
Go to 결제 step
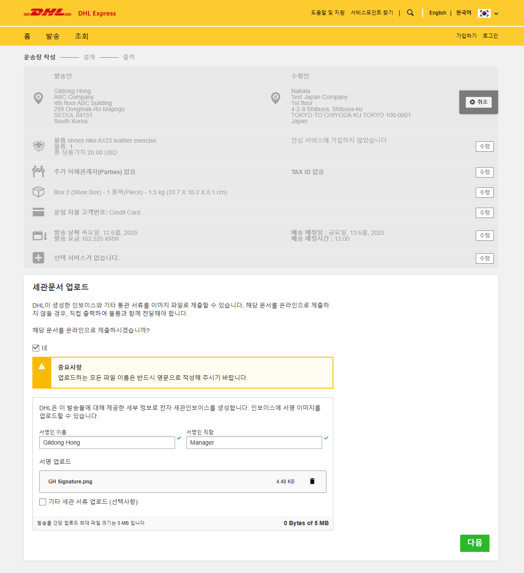[x=89, y=57]
